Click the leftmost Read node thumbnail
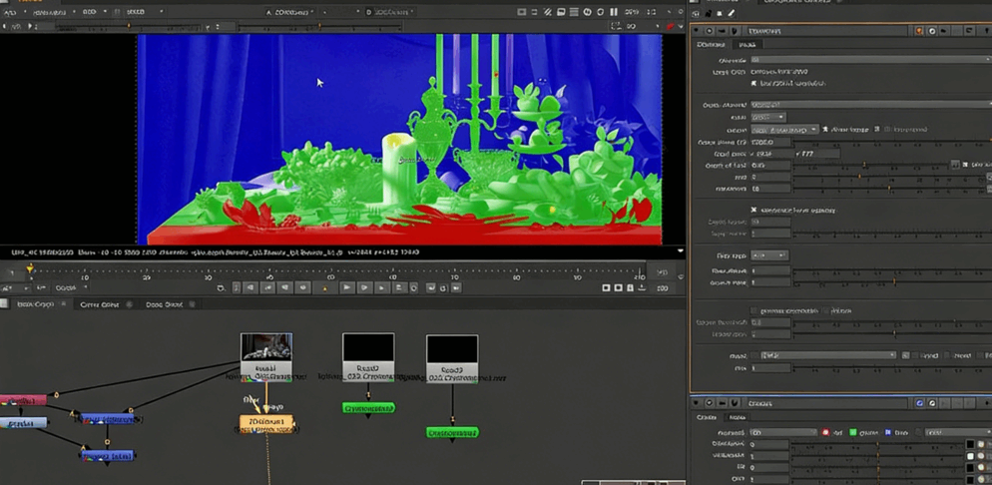This screenshot has width=992, height=485. coord(266,347)
